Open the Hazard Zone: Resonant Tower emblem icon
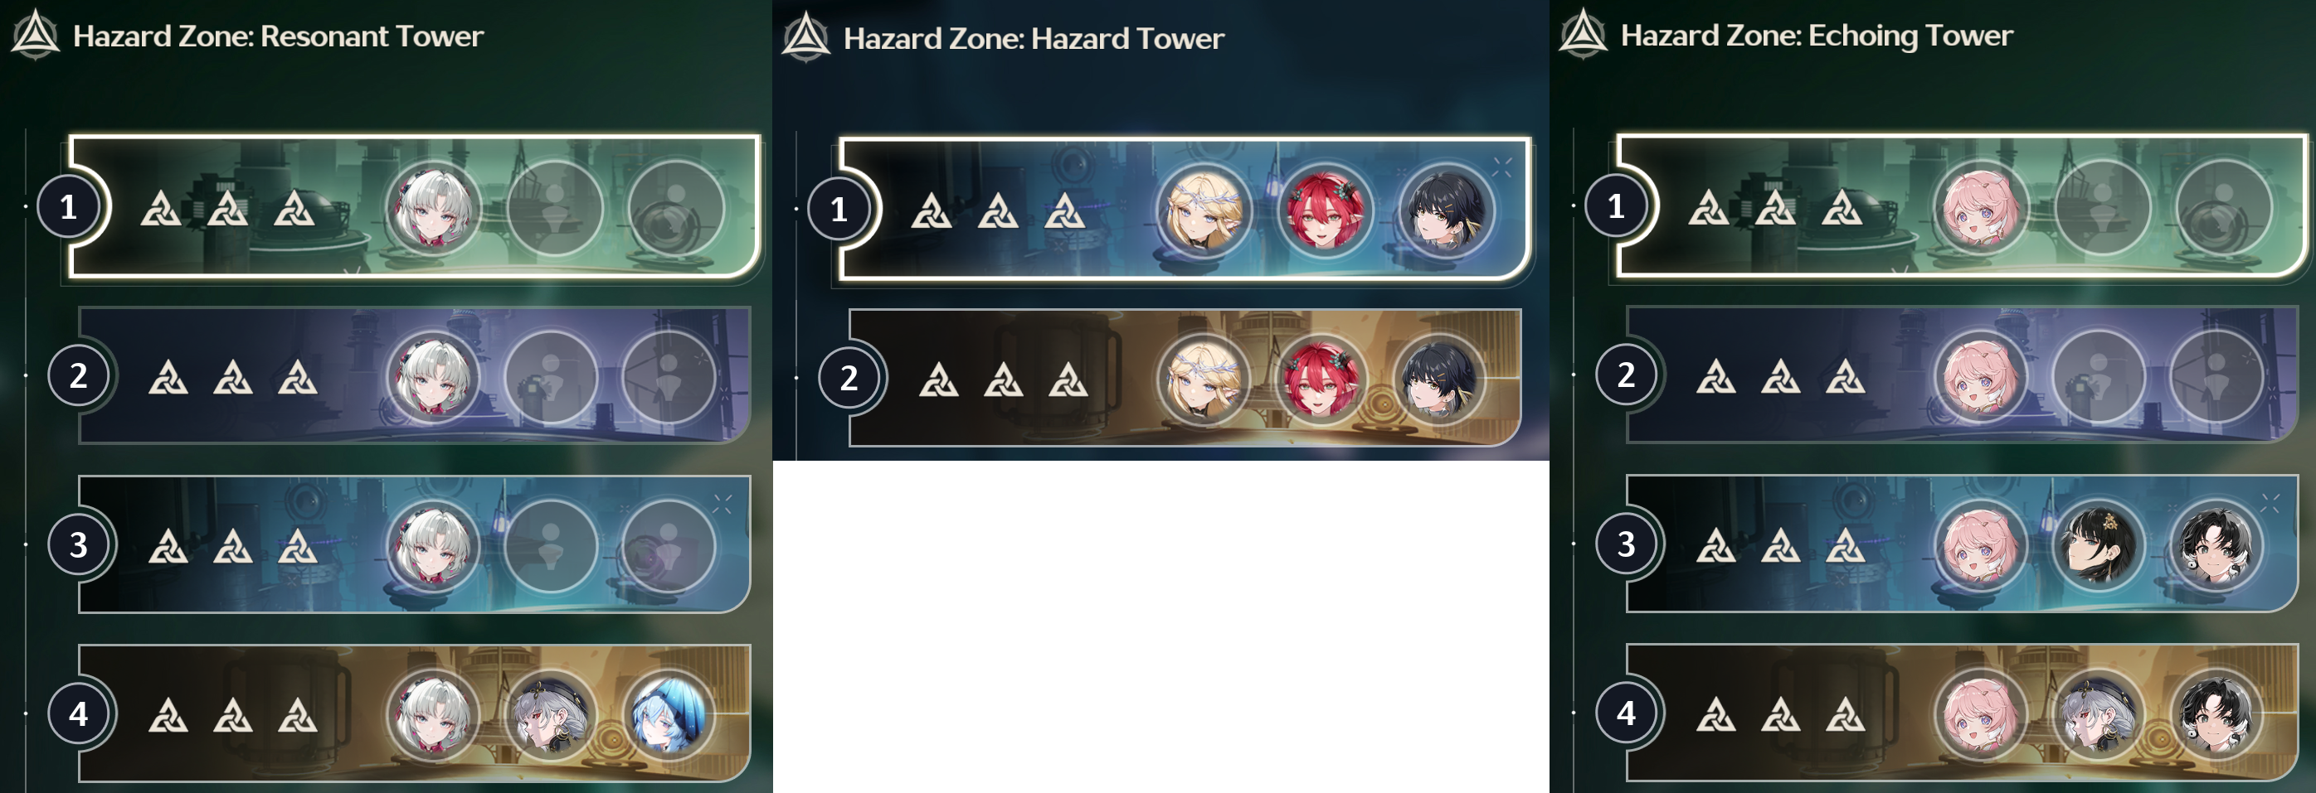Image resolution: width=2316 pixels, height=793 pixels. tap(36, 35)
